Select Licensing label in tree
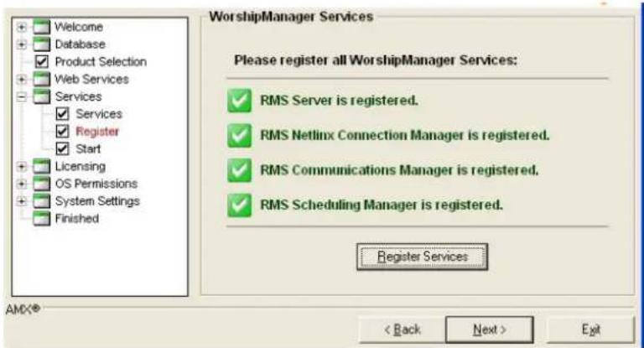This screenshot has height=348, width=644. 80,166
